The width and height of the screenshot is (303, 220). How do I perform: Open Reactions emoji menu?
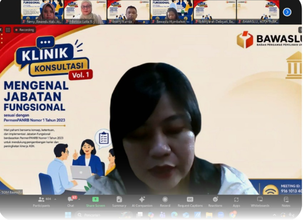pos(215,202)
